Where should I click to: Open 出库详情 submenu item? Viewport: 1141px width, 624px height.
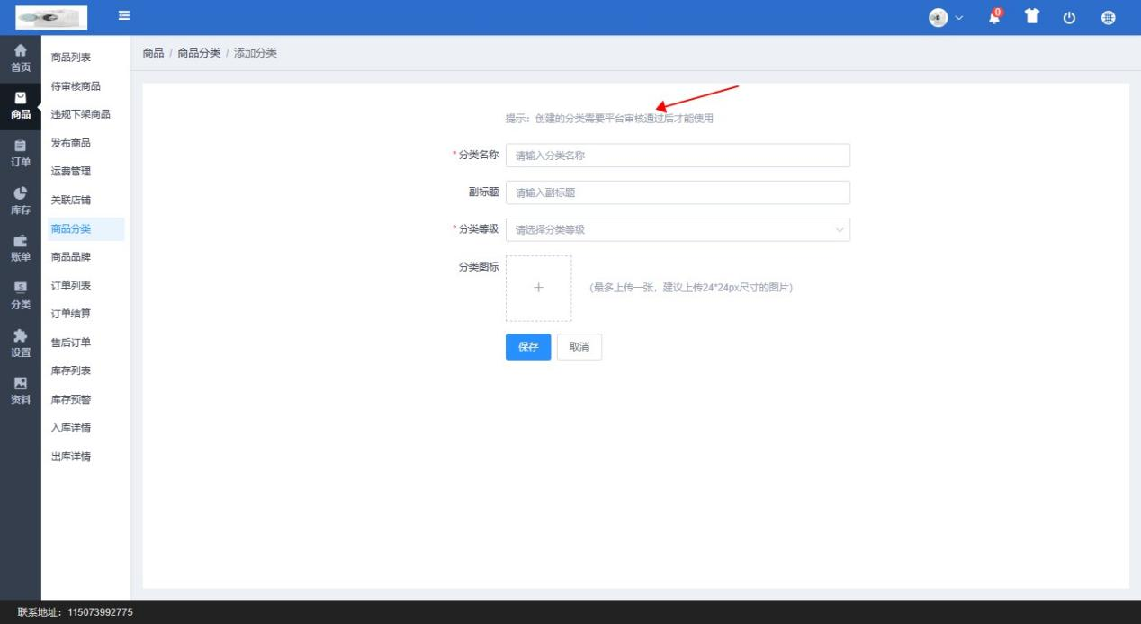coord(71,457)
